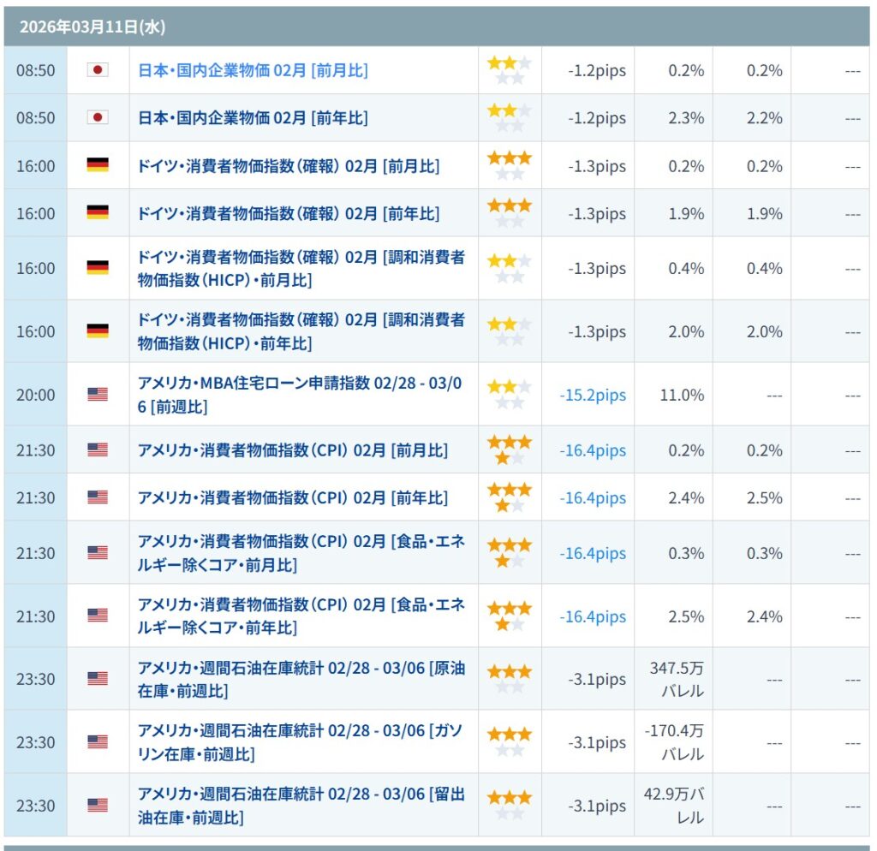Click the US flag in the 原油在庫 row

(98, 679)
